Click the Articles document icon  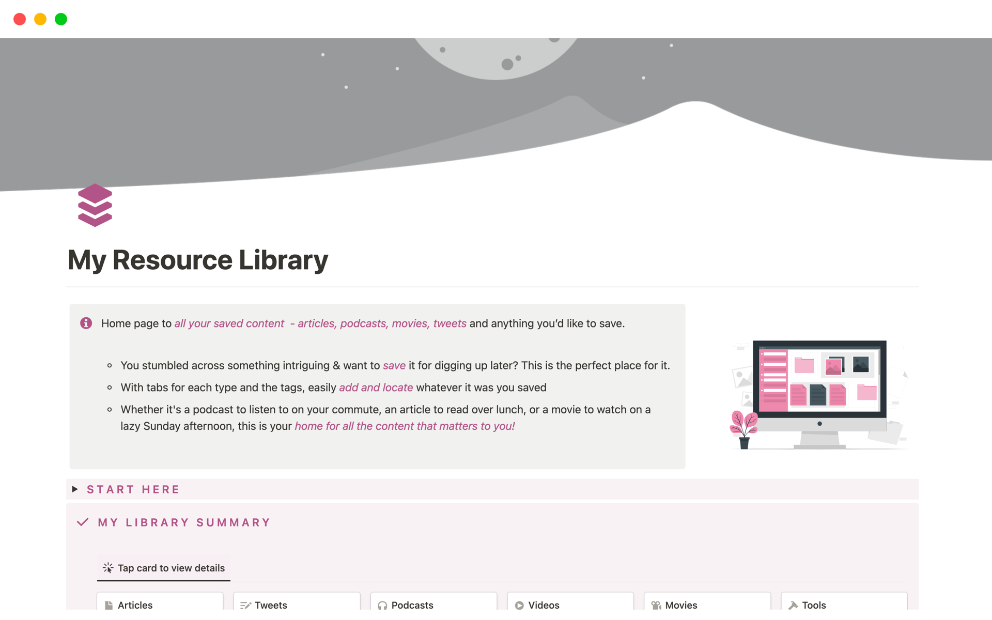109,605
